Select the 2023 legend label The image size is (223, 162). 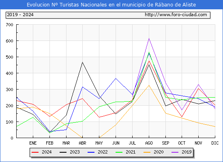point(75,152)
